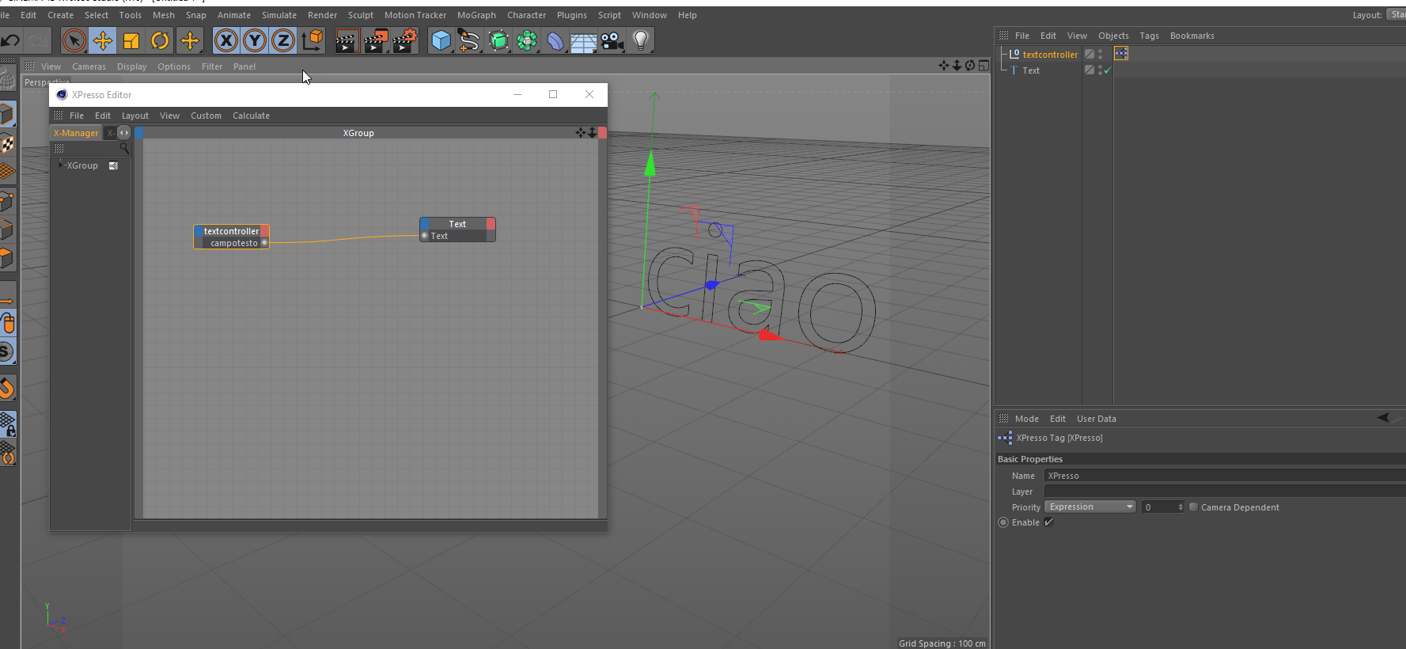Click the X-Manager tab scroll arrows
The width and height of the screenshot is (1406, 649).
pos(124,133)
